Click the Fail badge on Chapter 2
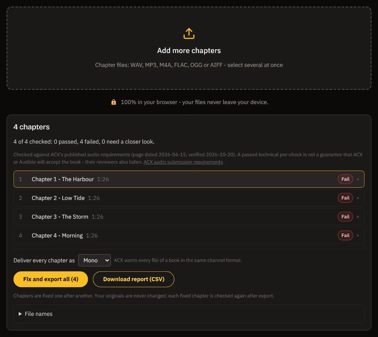Image resolution: width=378 pixels, height=337 pixels. click(x=345, y=198)
